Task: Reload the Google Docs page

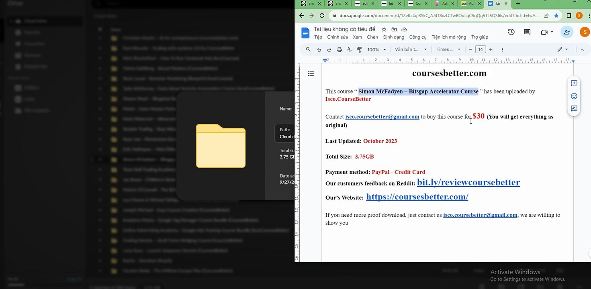Action: tap(322, 16)
